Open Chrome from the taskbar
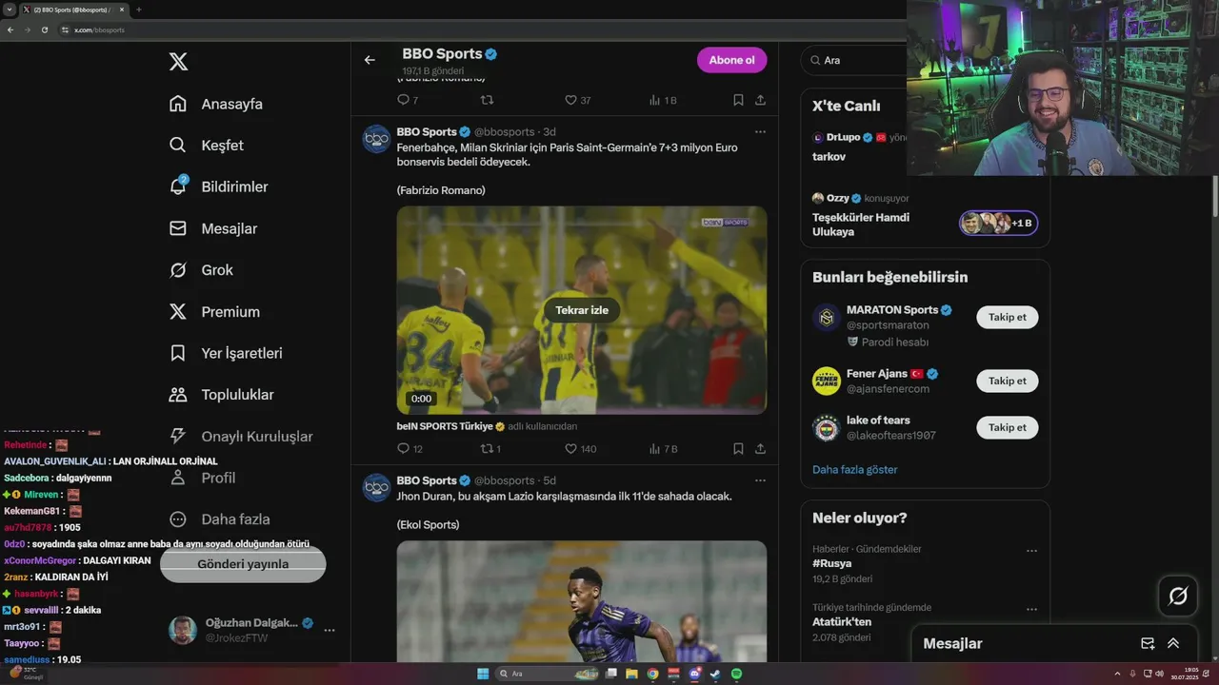The width and height of the screenshot is (1219, 685). [x=653, y=674]
